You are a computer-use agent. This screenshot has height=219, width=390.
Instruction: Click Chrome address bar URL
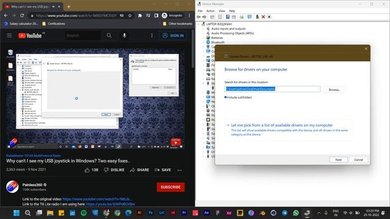click(x=76, y=15)
